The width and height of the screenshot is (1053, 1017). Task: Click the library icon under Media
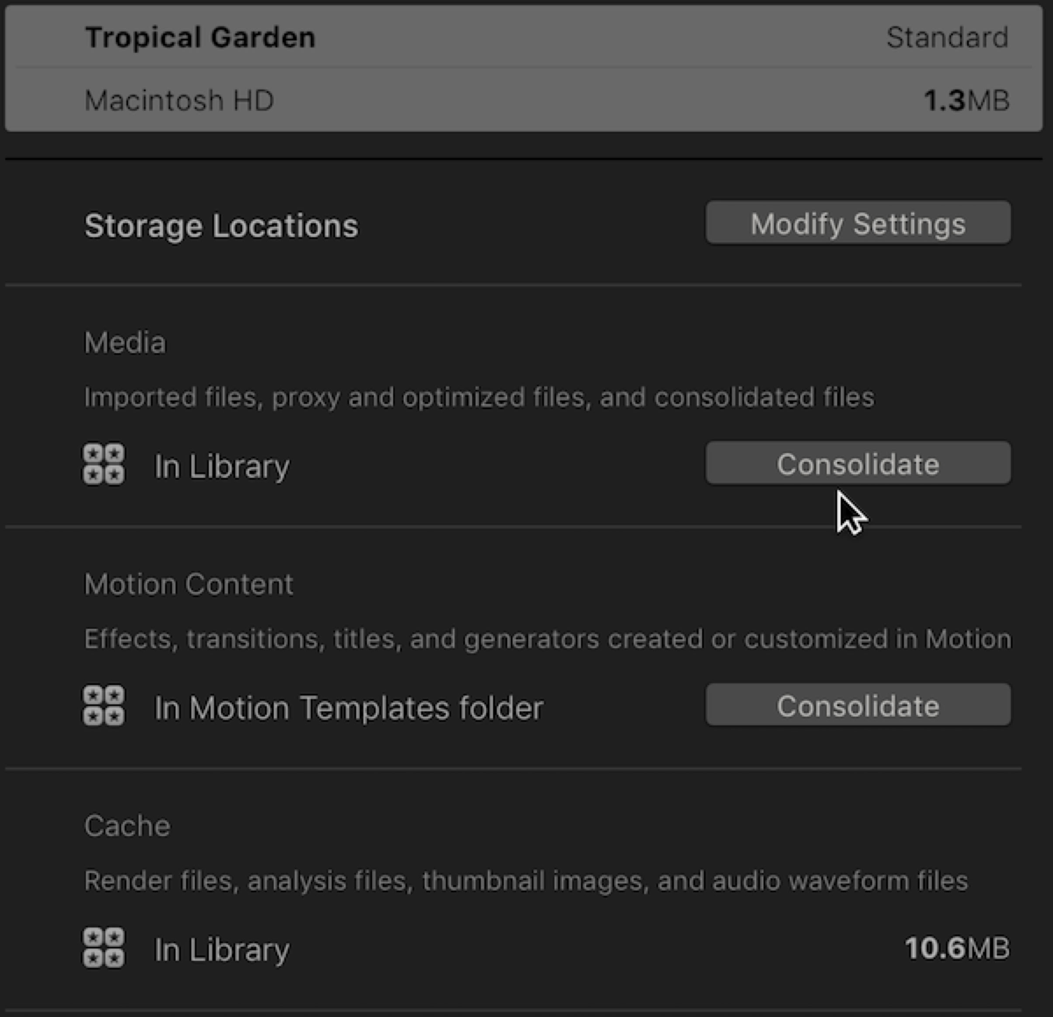coord(104,464)
